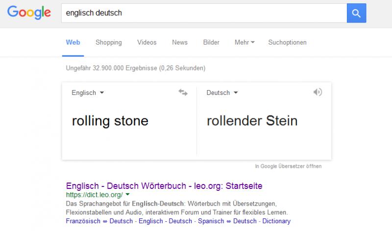Select the Web tab
Screen dimensions: 392x231
coord(73,42)
